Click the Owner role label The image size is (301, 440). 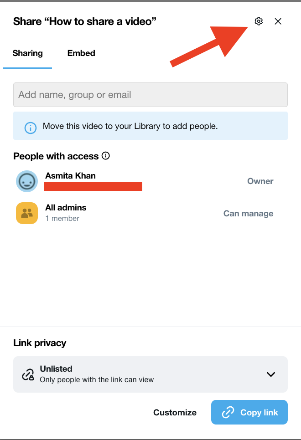click(260, 181)
